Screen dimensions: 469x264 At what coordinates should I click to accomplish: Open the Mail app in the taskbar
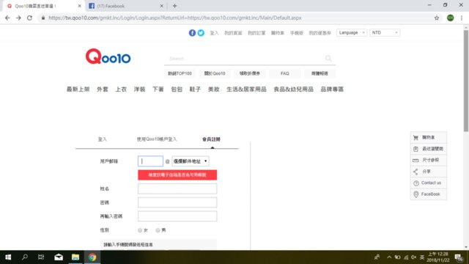[x=59, y=257]
